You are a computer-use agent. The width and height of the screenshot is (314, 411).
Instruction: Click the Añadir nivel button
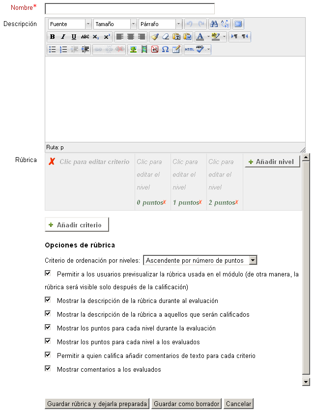[272, 162]
